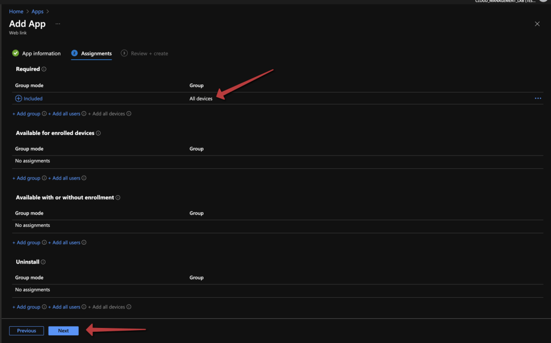551x343 pixels.
Task: Open the ellipsis menu for All devices row
Action: 538,98
